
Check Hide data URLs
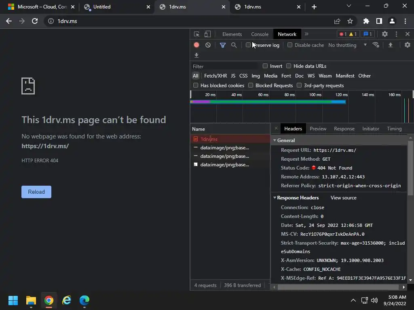coord(289,66)
